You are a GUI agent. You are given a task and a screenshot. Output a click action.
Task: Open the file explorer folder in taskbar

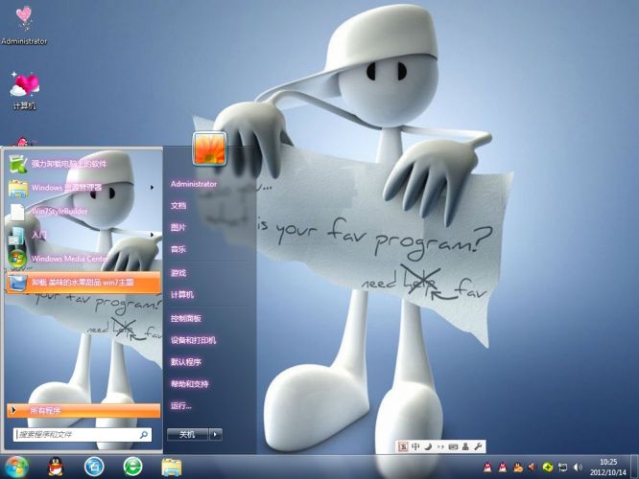[171, 467]
